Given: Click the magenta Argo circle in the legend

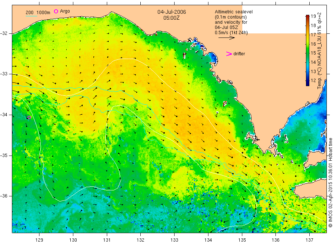Looking at the screenshot, I should tap(56, 11).
